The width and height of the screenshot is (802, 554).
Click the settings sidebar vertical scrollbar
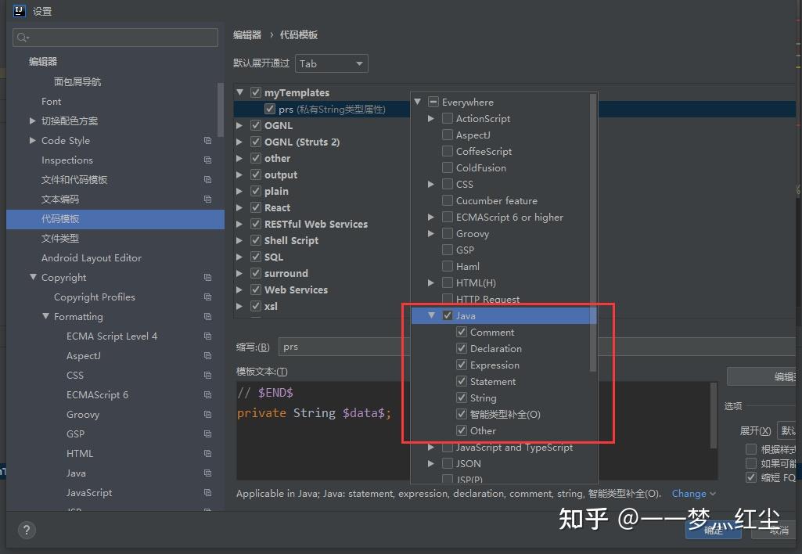tap(221, 110)
